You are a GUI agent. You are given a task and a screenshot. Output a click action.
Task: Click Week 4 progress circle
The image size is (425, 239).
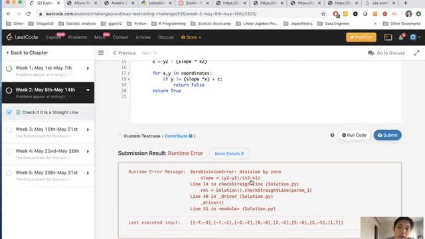9,151
